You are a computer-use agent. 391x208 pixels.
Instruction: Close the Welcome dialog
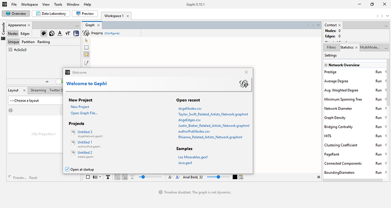[x=246, y=72]
